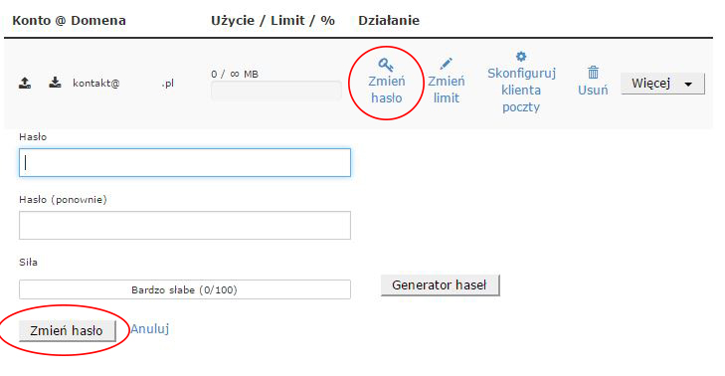Viewport: 725px width, 376px height.
Task: Click the gear icon for Skonfiguruj klienta poczty
Action: pyautogui.click(x=521, y=57)
